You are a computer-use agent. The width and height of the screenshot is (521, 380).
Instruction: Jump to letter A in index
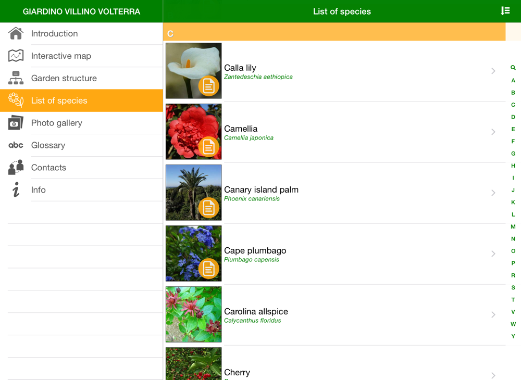(513, 80)
